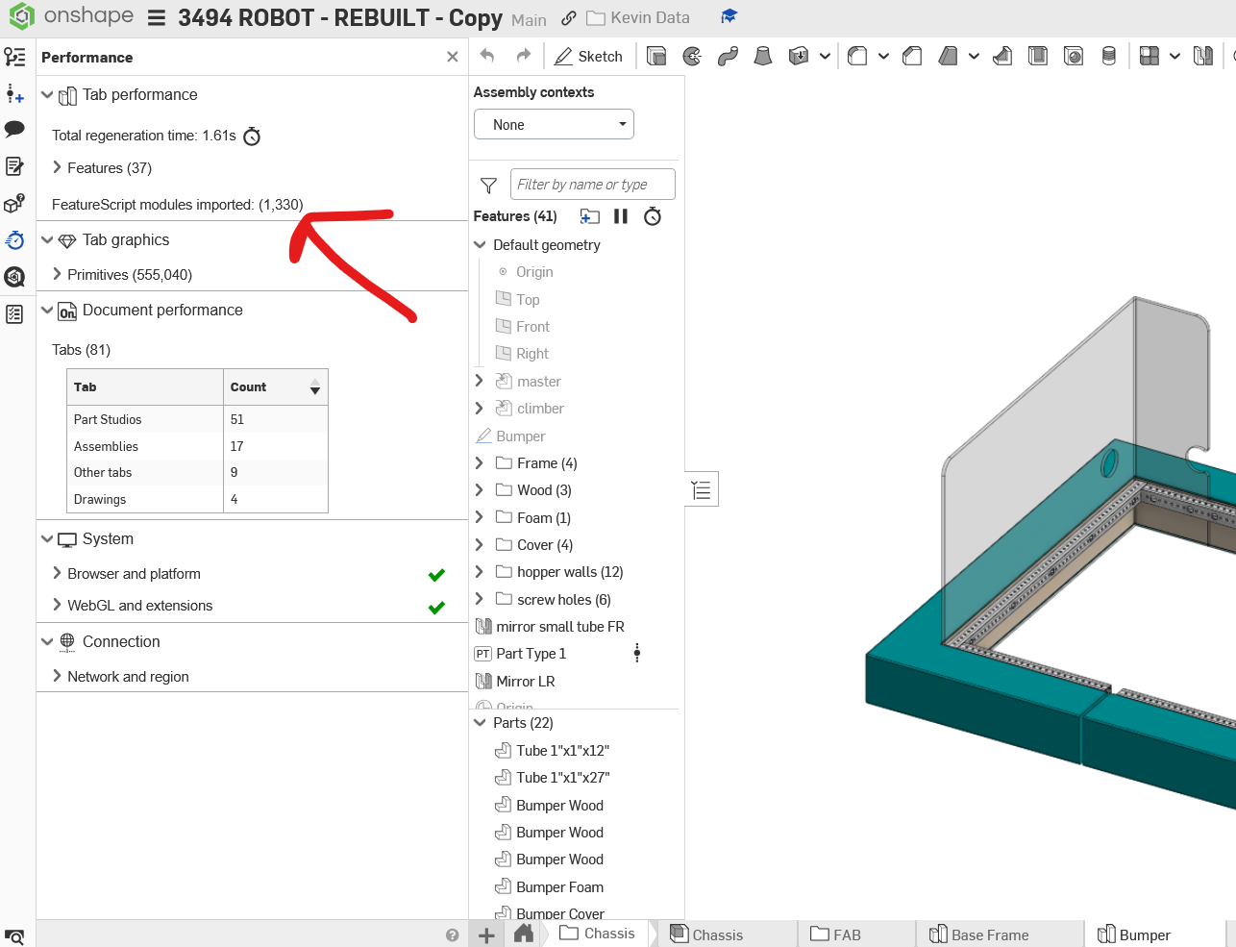Image resolution: width=1236 pixels, height=947 pixels.
Task: Click the Main branch label
Action: [529, 19]
